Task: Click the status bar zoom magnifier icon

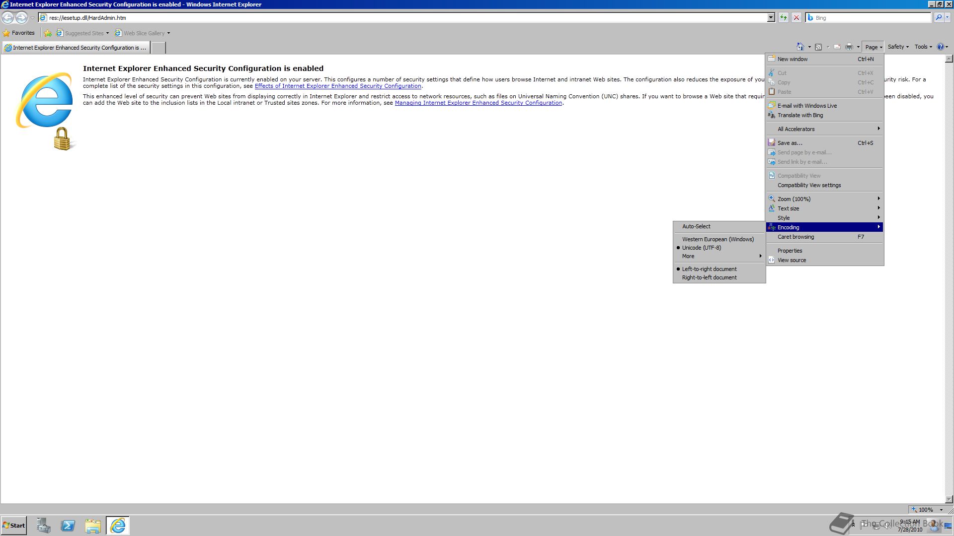Action: pyautogui.click(x=914, y=510)
